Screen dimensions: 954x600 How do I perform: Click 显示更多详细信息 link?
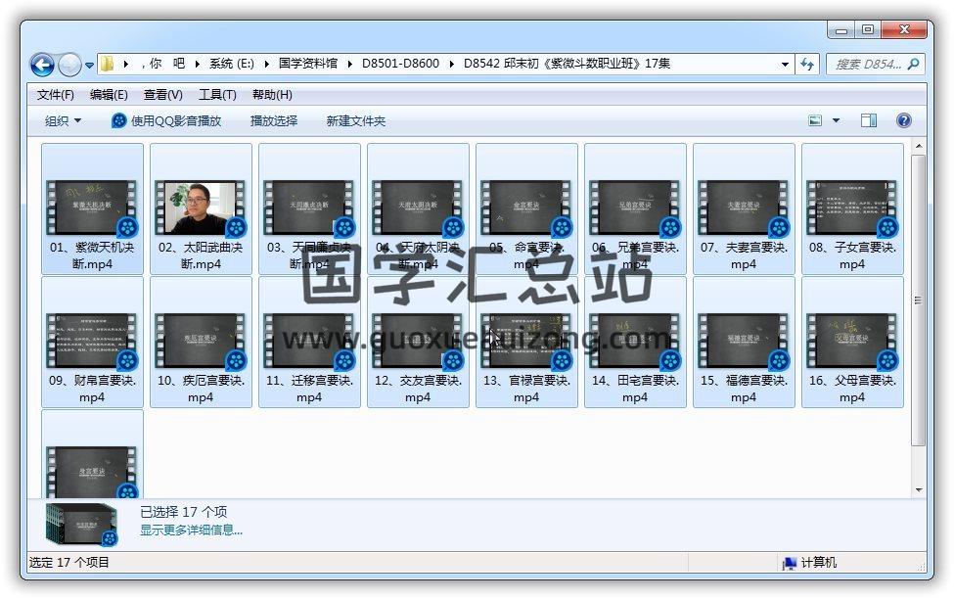tap(191, 531)
